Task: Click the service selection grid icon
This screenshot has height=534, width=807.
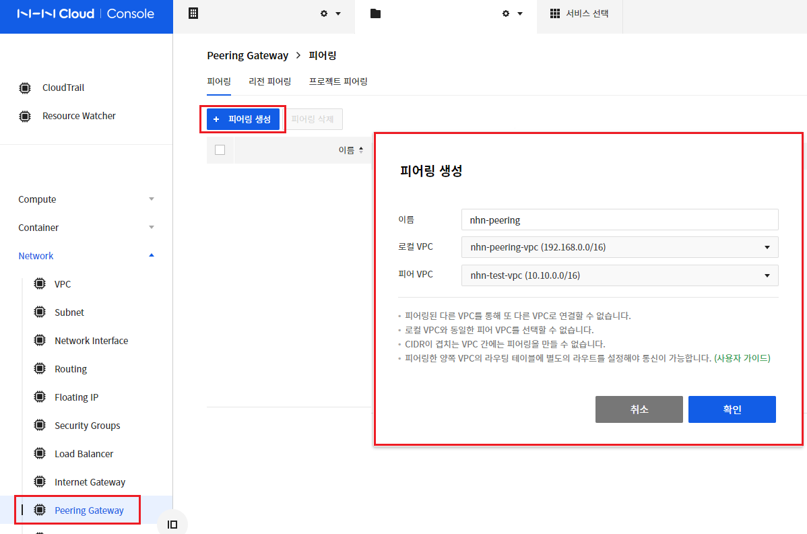Action: click(x=555, y=14)
